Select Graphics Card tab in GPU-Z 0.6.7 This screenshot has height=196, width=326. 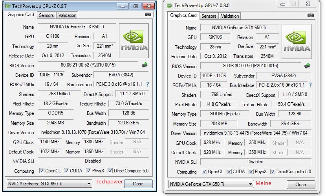coord(20,15)
